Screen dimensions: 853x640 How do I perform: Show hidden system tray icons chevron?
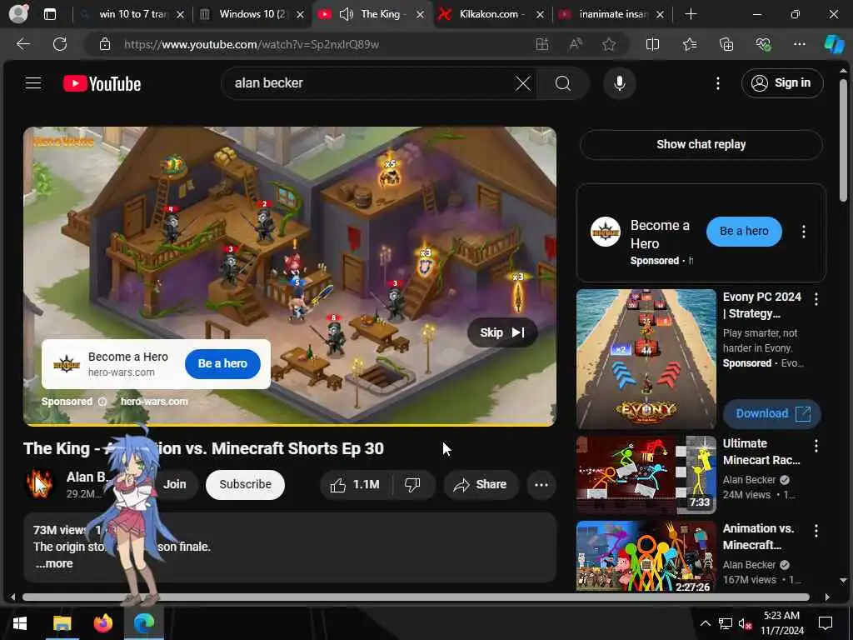[x=705, y=623]
